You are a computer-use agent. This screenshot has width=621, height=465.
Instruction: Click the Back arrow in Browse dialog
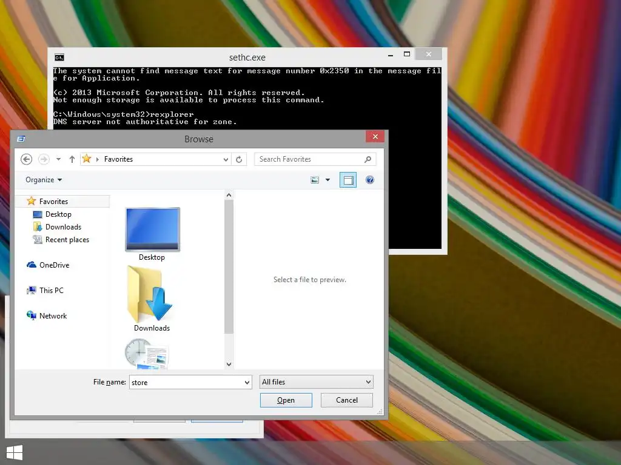pos(27,159)
